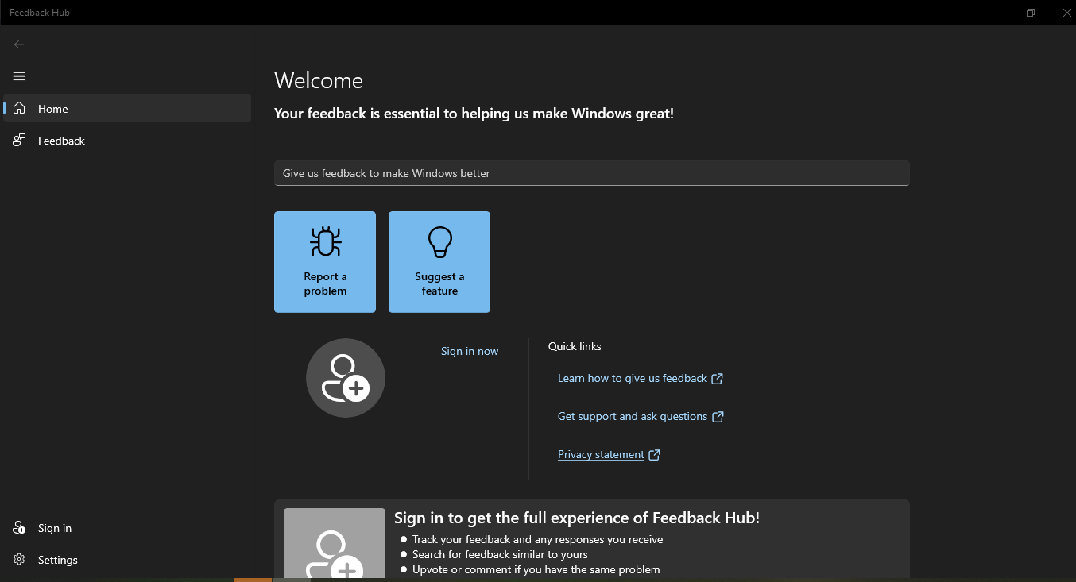Click the Report a problem bug tile
1076x582 pixels.
(x=325, y=262)
